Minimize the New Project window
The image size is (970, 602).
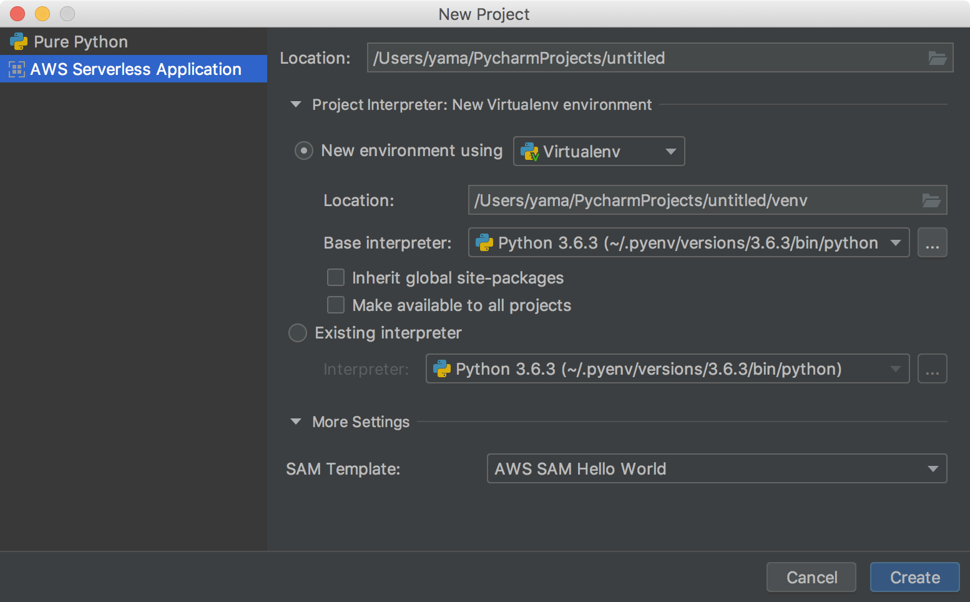coord(42,13)
